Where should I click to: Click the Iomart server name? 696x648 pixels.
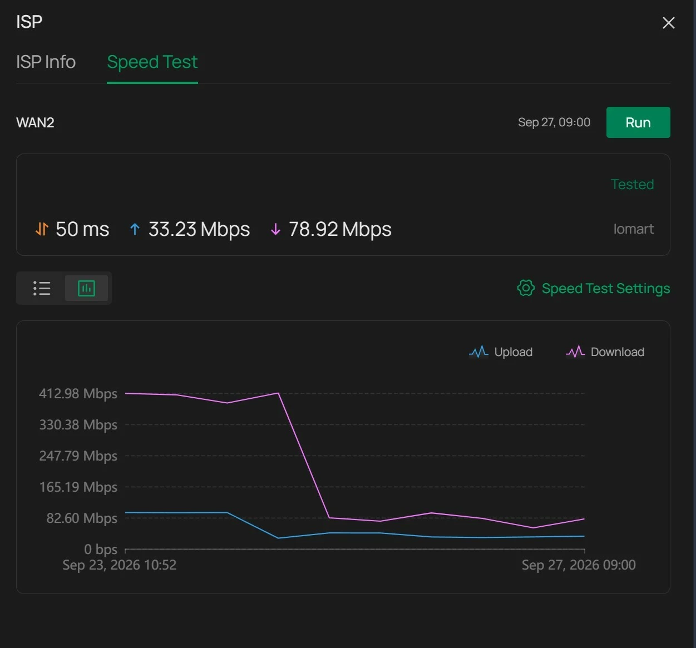(633, 229)
